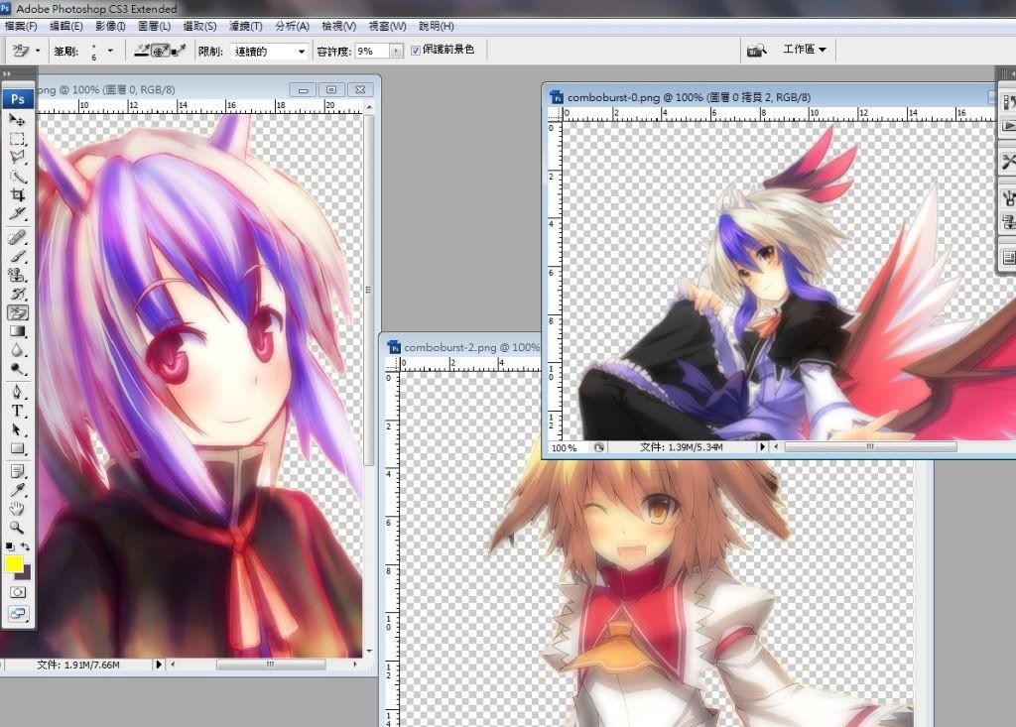1016x727 pixels.
Task: Change the screen mode
Action: coord(18,614)
